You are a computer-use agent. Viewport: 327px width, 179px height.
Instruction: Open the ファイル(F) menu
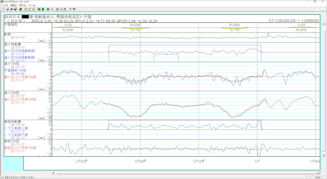5,5
